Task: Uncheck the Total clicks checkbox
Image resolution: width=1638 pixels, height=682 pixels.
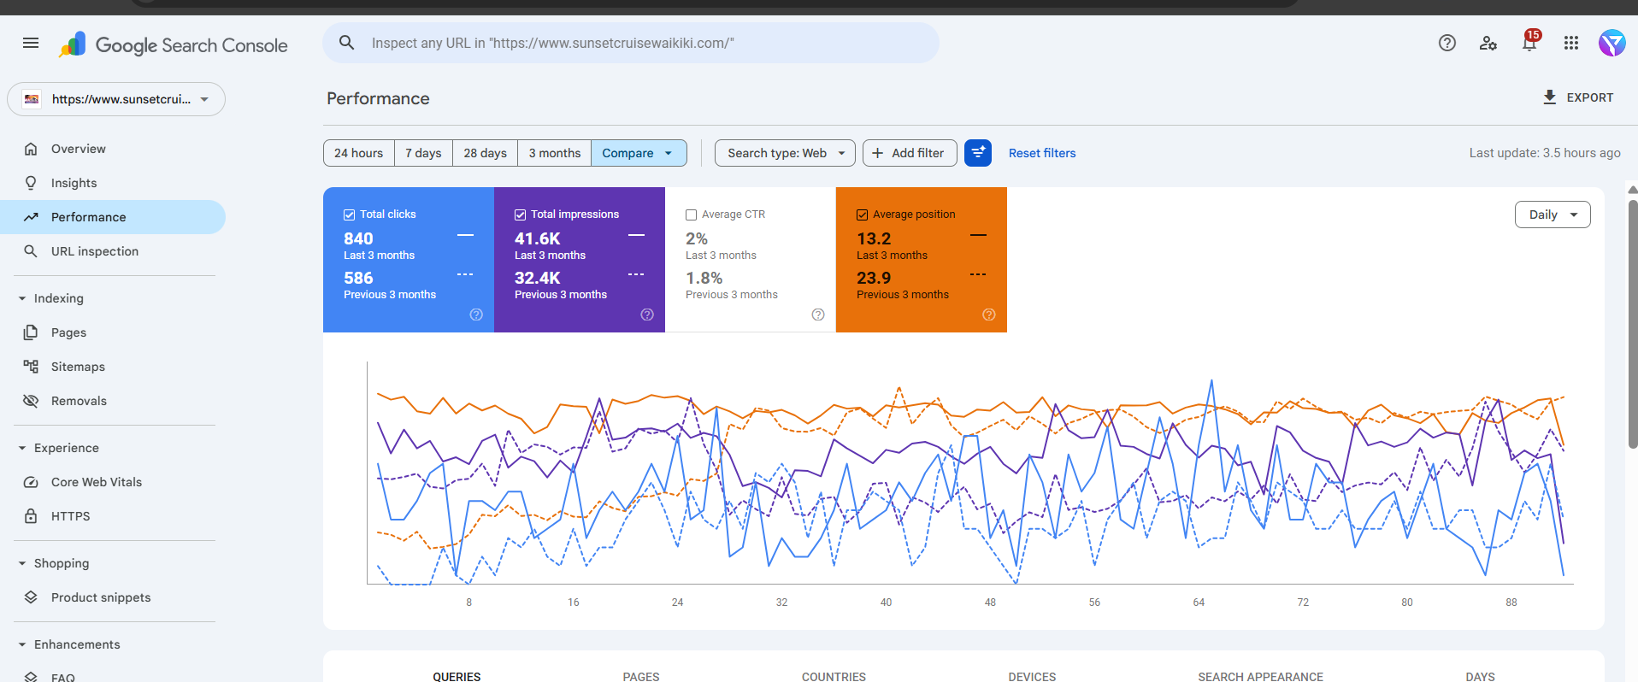Action: coord(350,215)
